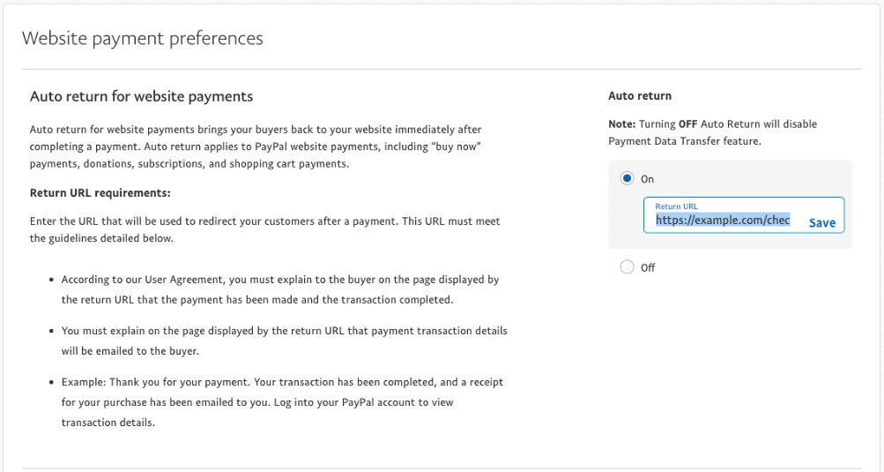Click the User Agreement bullet point text
This screenshot has width=884, height=472.
(x=280, y=289)
